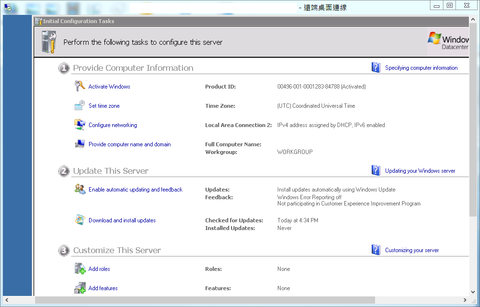The width and height of the screenshot is (480, 307).
Task: Open the Set time zone link
Action: [104, 106]
